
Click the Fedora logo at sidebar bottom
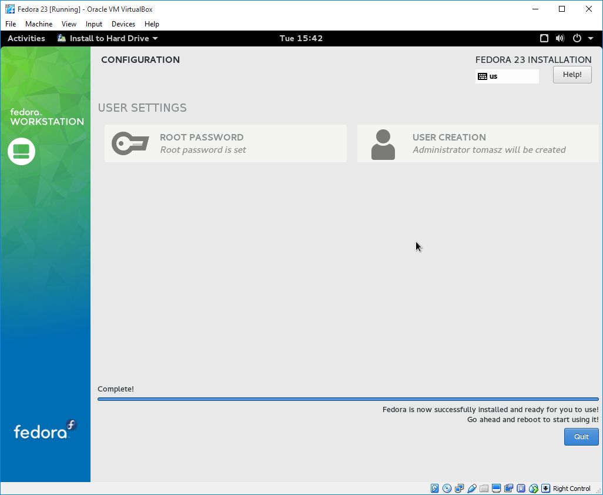click(x=45, y=430)
